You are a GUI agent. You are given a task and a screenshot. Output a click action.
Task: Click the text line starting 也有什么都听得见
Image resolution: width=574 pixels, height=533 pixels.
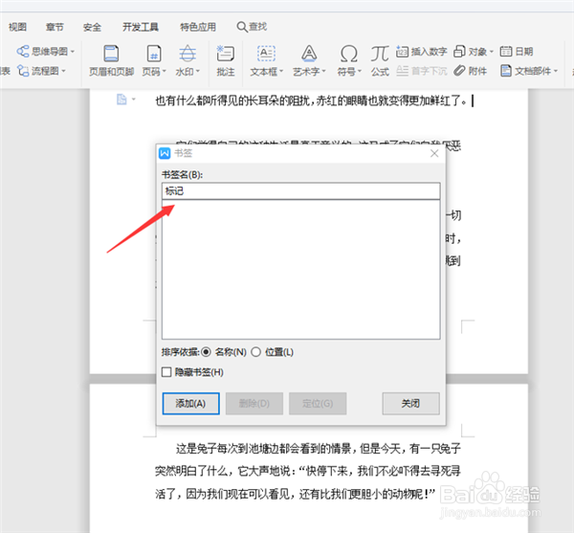(311, 100)
